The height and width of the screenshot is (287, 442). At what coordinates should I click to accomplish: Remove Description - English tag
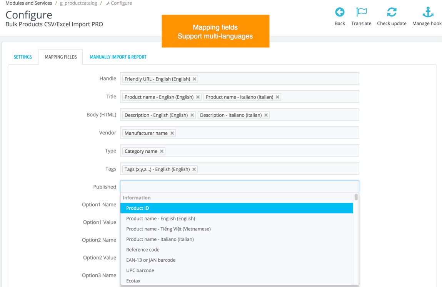[x=192, y=115]
